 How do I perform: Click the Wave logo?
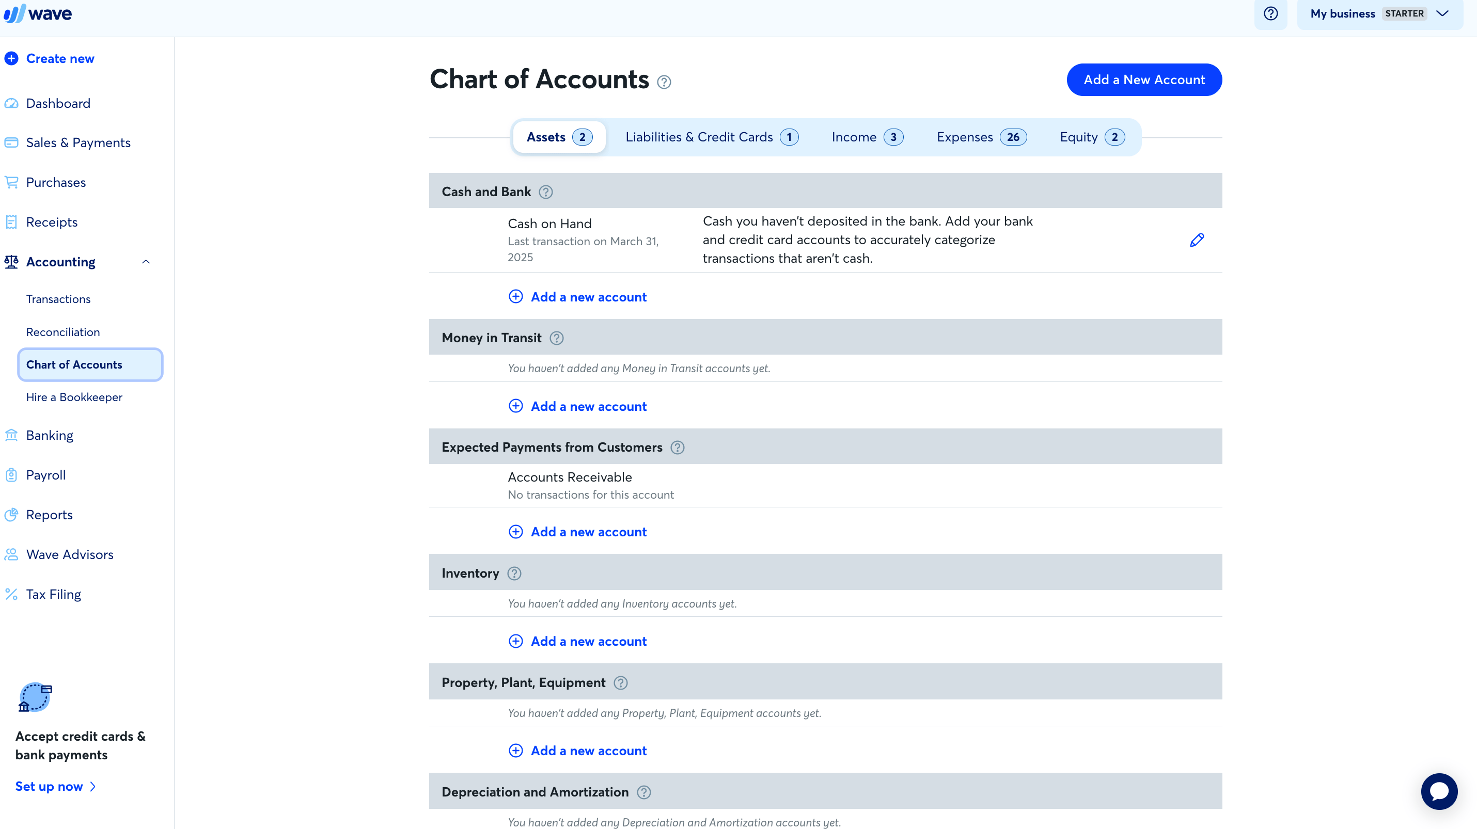(38, 13)
